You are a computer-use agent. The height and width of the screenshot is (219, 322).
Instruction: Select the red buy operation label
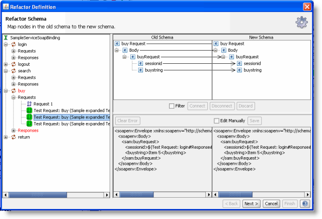21,90
